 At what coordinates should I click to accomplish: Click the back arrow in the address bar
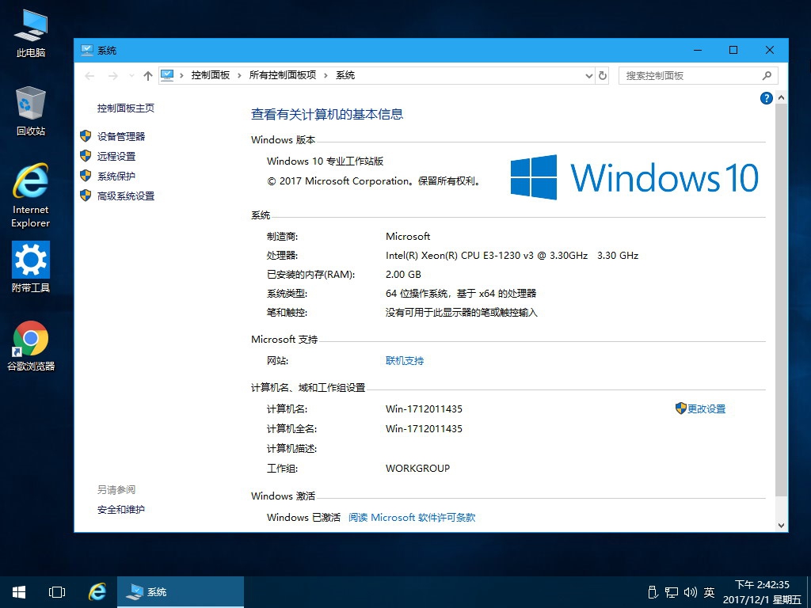[x=89, y=76]
